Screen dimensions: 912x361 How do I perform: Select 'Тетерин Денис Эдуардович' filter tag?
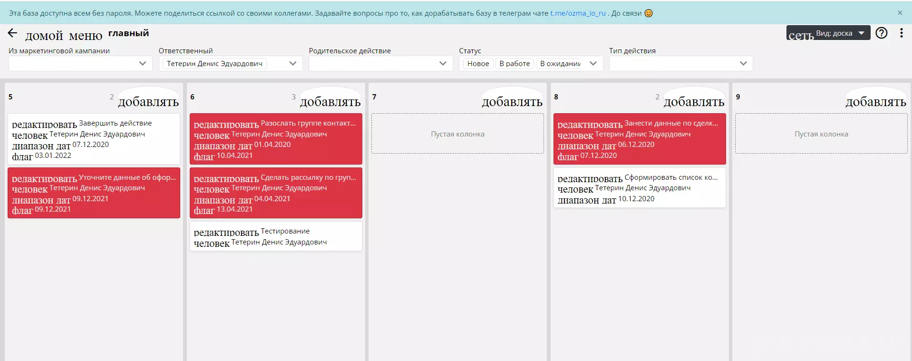(214, 64)
